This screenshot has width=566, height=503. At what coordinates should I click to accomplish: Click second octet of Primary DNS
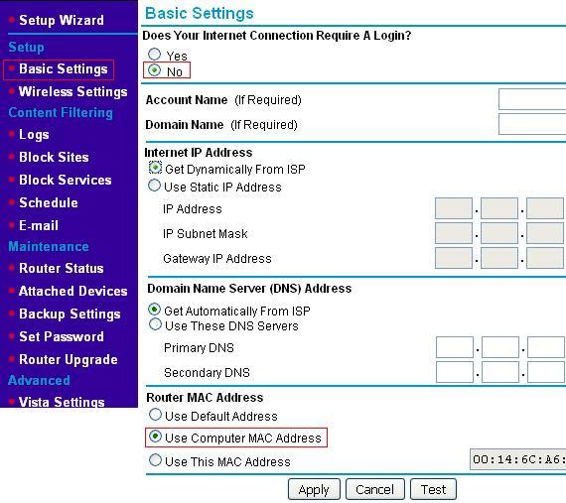point(500,347)
